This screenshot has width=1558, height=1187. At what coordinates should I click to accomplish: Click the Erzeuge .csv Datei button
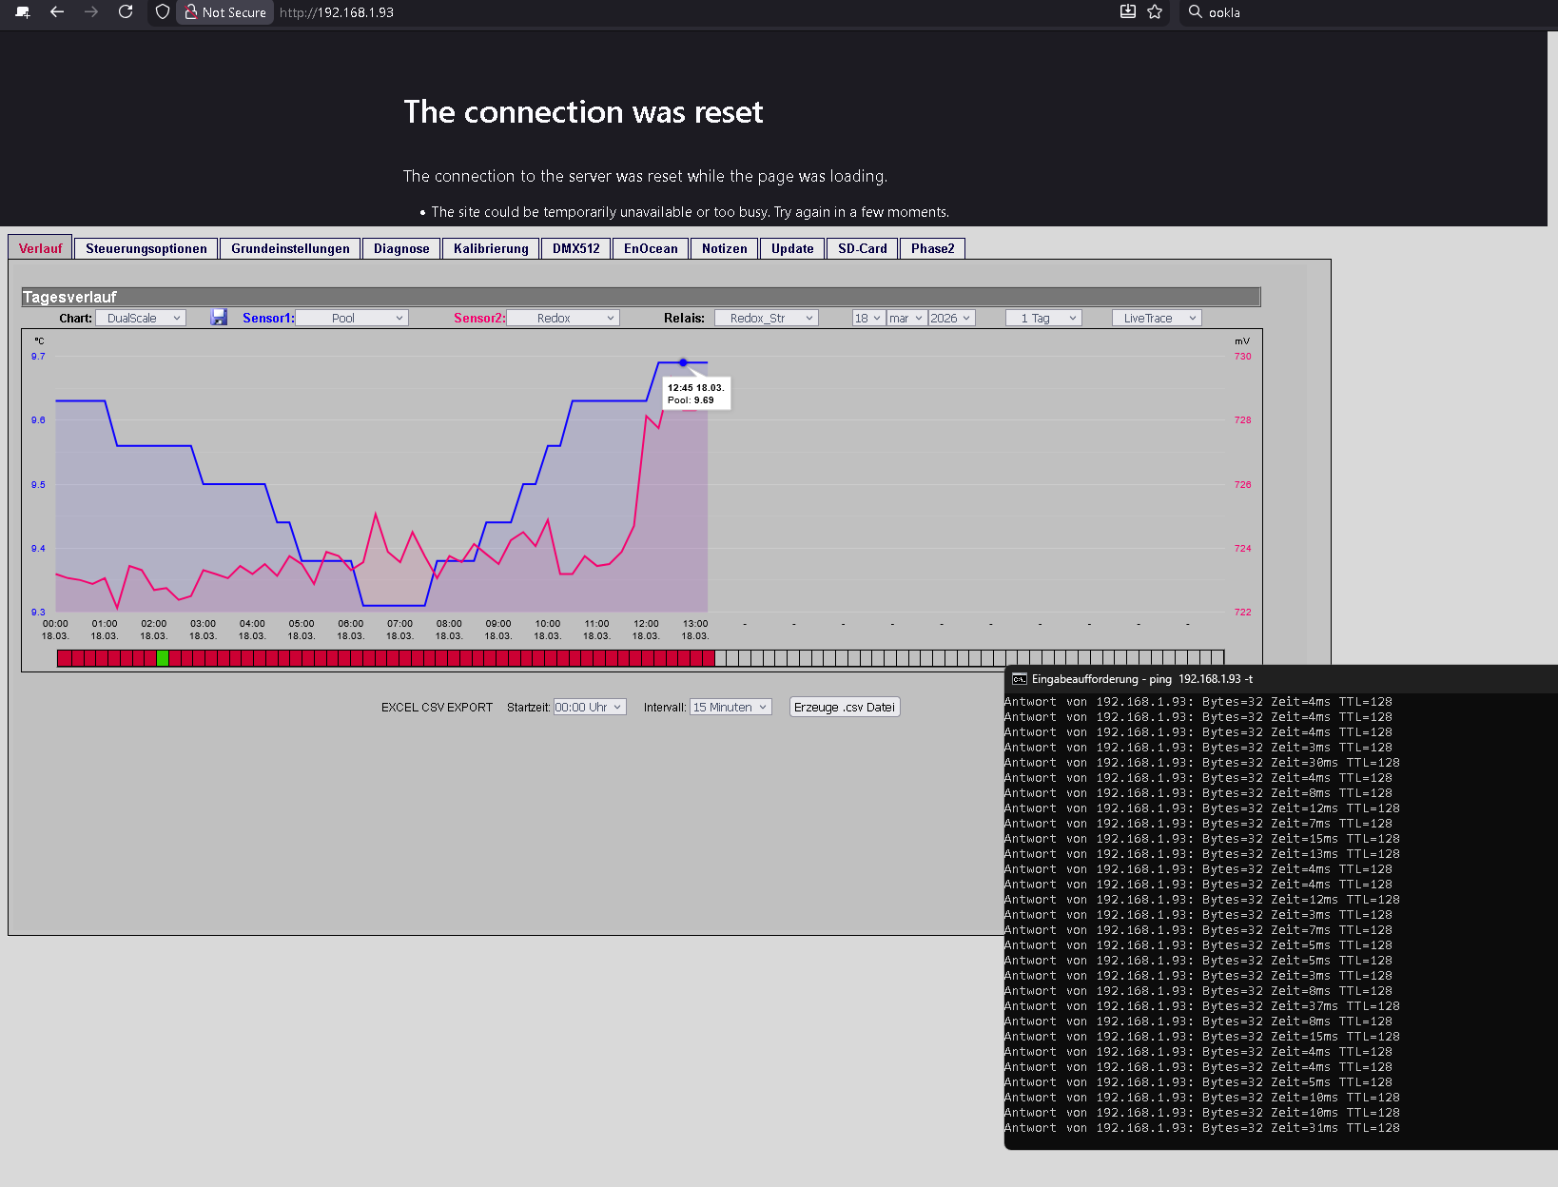click(845, 707)
